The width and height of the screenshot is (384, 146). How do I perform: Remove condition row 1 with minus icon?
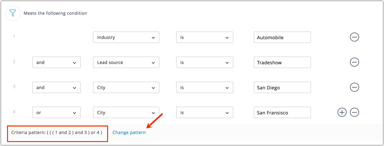pos(354,37)
